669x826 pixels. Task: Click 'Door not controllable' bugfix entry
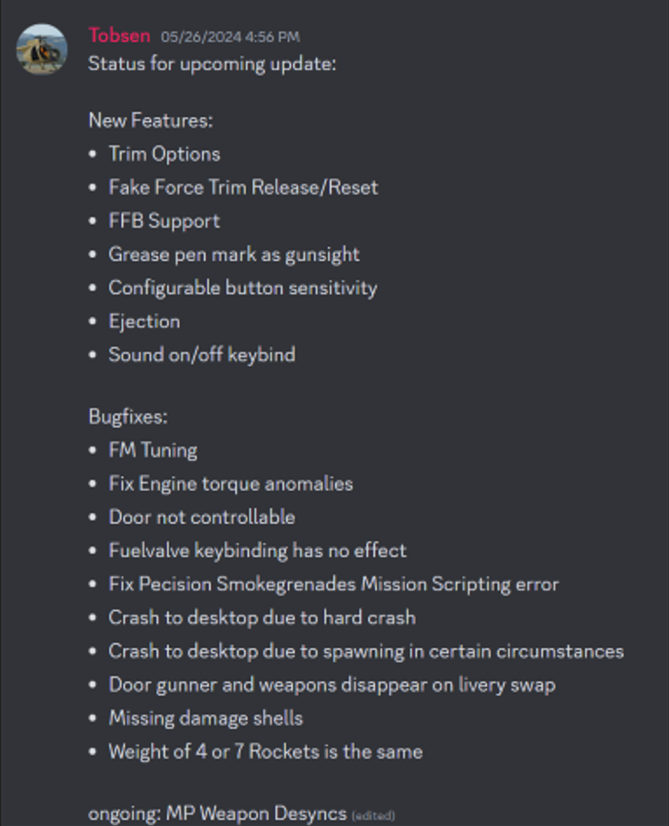[201, 518]
